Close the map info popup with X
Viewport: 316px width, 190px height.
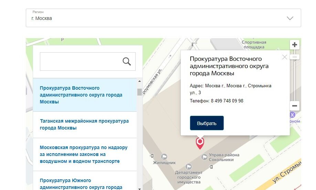coord(285,57)
